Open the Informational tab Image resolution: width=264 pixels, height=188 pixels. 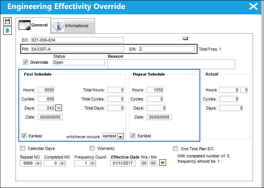click(x=73, y=26)
